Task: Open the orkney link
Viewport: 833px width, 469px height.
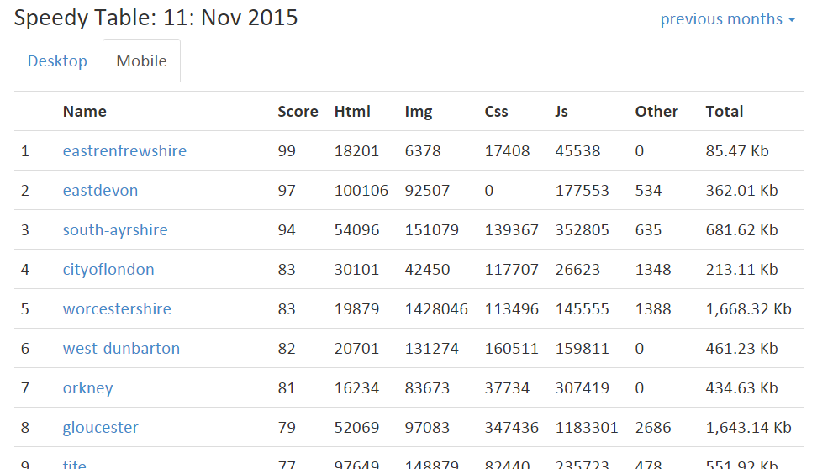Action: tap(87, 388)
